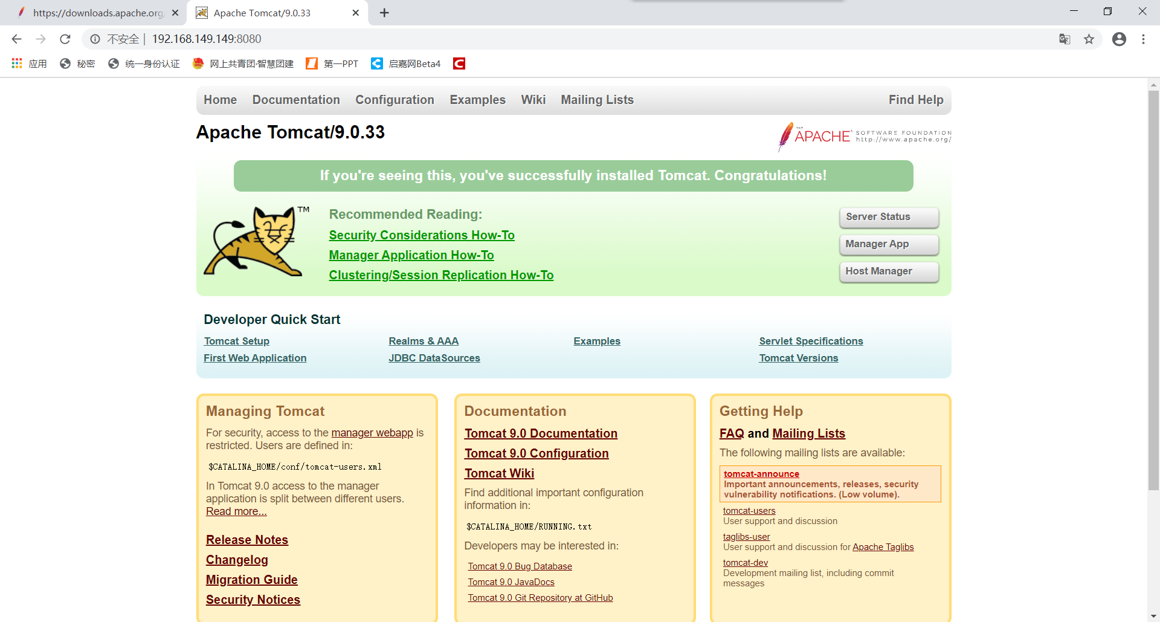The image size is (1160, 622).
Task: Click the Host Manager button
Action: 889,271
